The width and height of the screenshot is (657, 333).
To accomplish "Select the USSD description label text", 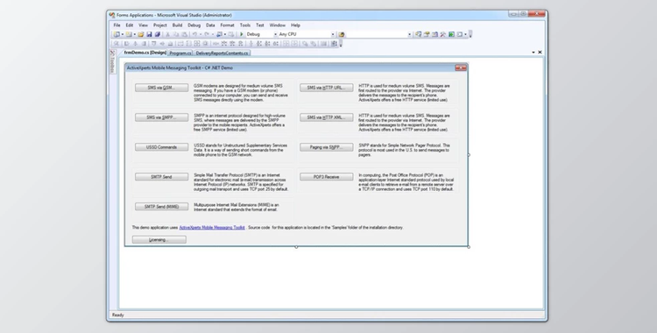I will tap(241, 150).
